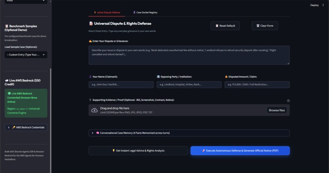This screenshot has width=329, height=173.
Task: Click the writing hand icon beside Enter Your Dispute
Action: click(x=90, y=41)
